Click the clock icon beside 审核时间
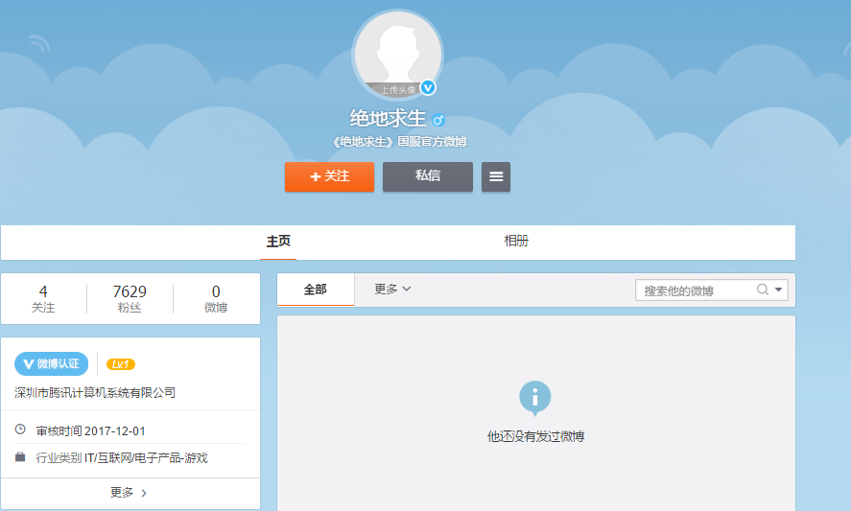This screenshot has height=511, width=851. pyautogui.click(x=20, y=430)
